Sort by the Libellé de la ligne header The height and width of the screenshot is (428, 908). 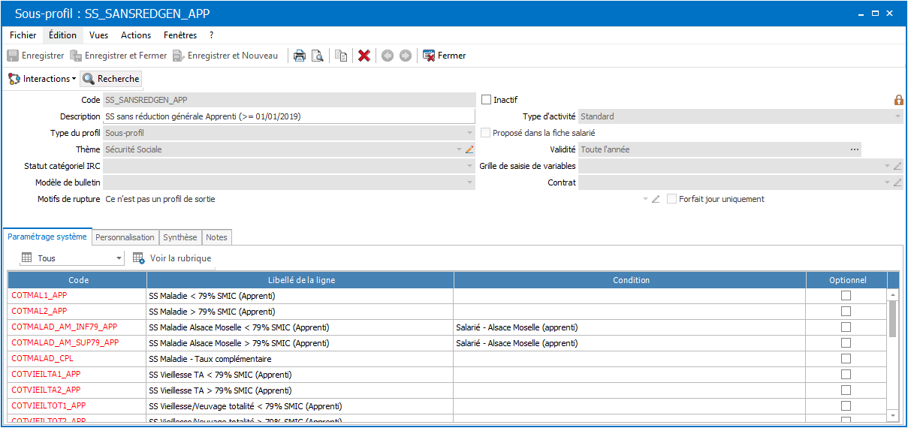tap(300, 280)
